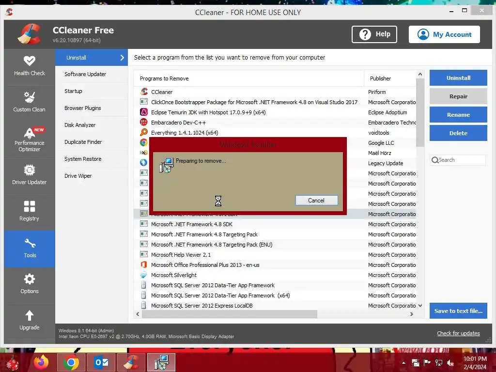Open Outlook from the taskbar

click(102, 362)
